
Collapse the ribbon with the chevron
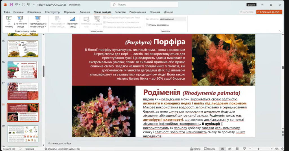280,31
